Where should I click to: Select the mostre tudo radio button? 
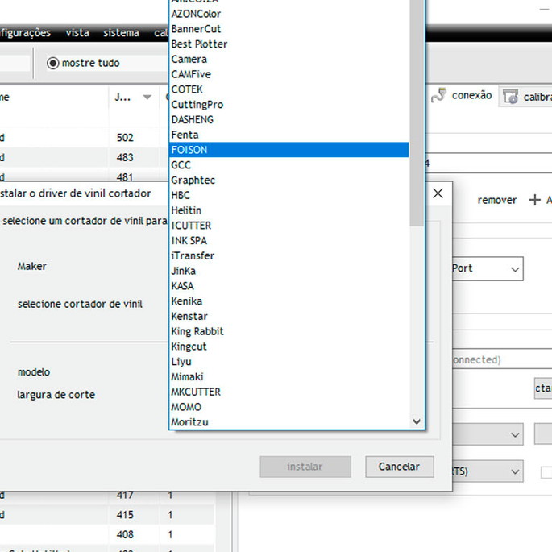[53, 64]
